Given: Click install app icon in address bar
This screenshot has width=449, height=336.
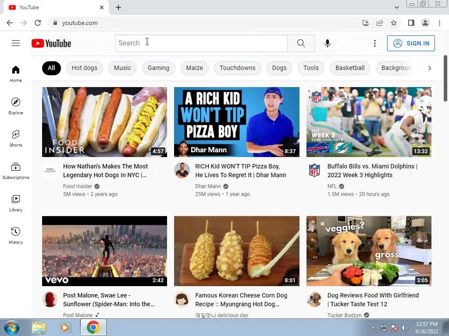Looking at the screenshot, I should tap(366, 23).
